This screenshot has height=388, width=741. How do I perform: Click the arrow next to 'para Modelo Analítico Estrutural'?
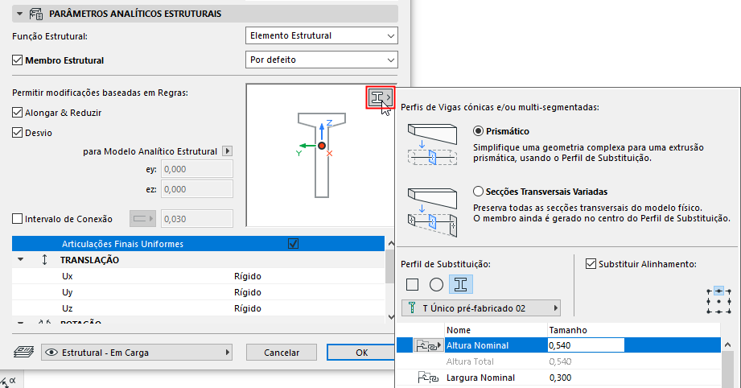tap(228, 151)
